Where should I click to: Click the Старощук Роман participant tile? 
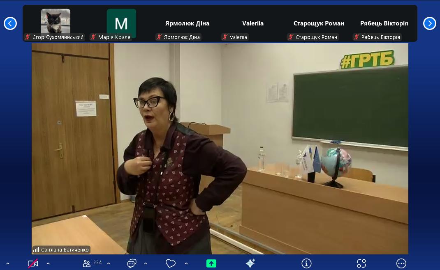click(x=319, y=23)
